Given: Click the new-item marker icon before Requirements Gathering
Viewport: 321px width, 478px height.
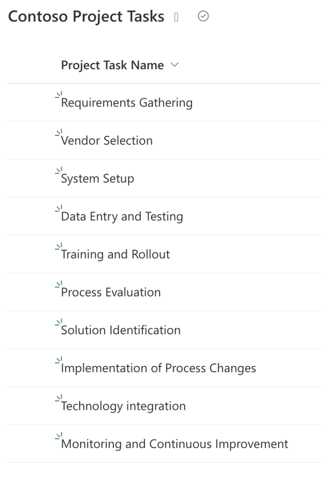Looking at the screenshot, I should coord(58,96).
